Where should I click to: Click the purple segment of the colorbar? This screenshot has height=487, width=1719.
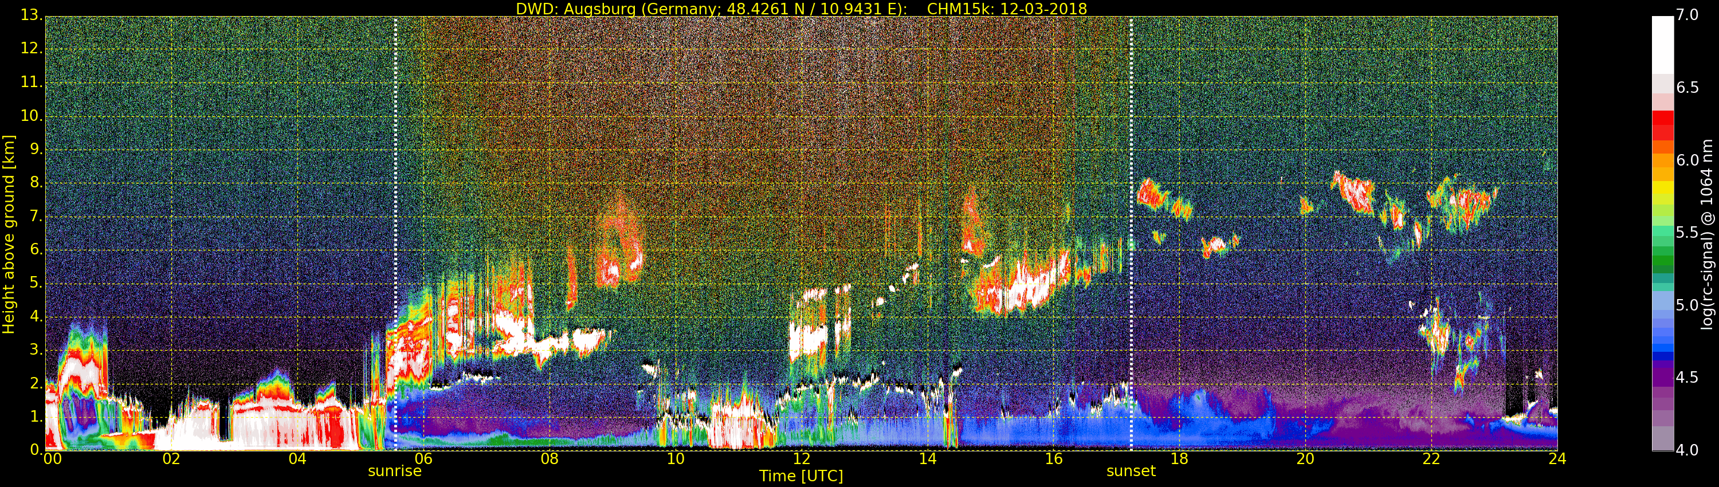click(x=1662, y=377)
